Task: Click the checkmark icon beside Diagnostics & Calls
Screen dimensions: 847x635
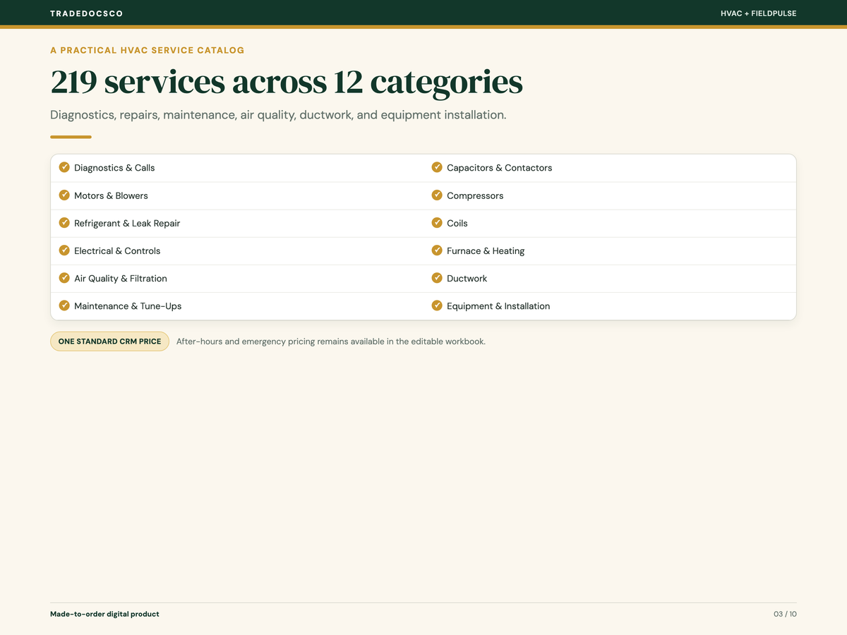Action: pyautogui.click(x=64, y=167)
